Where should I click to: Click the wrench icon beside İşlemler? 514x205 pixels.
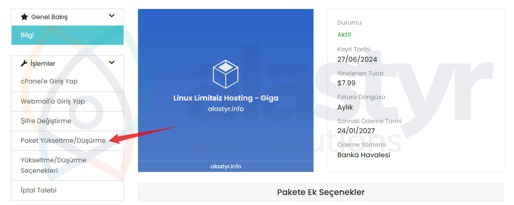24,63
